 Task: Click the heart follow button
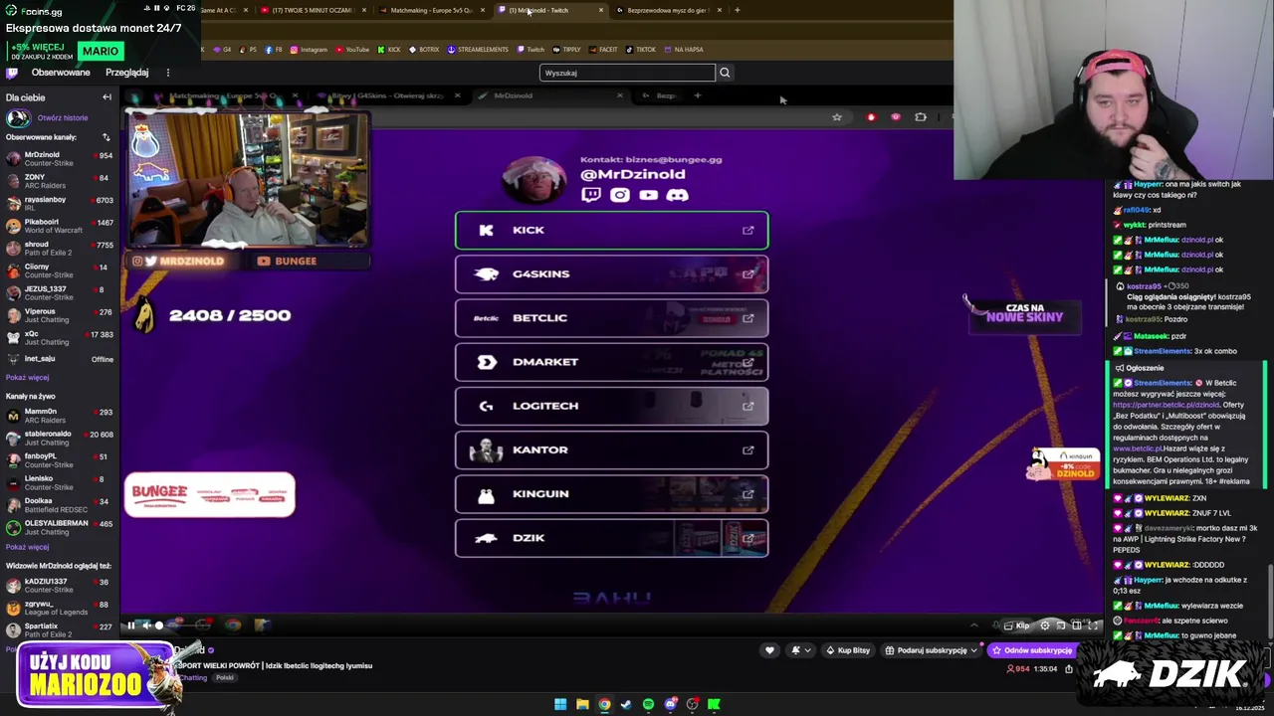point(769,650)
